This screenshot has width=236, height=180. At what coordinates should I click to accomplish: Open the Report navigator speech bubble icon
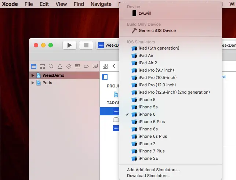[x=95, y=66]
